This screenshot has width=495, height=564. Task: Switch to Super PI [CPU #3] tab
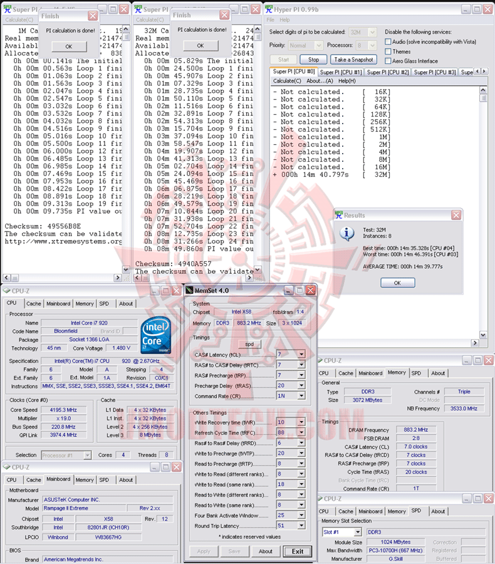click(435, 72)
